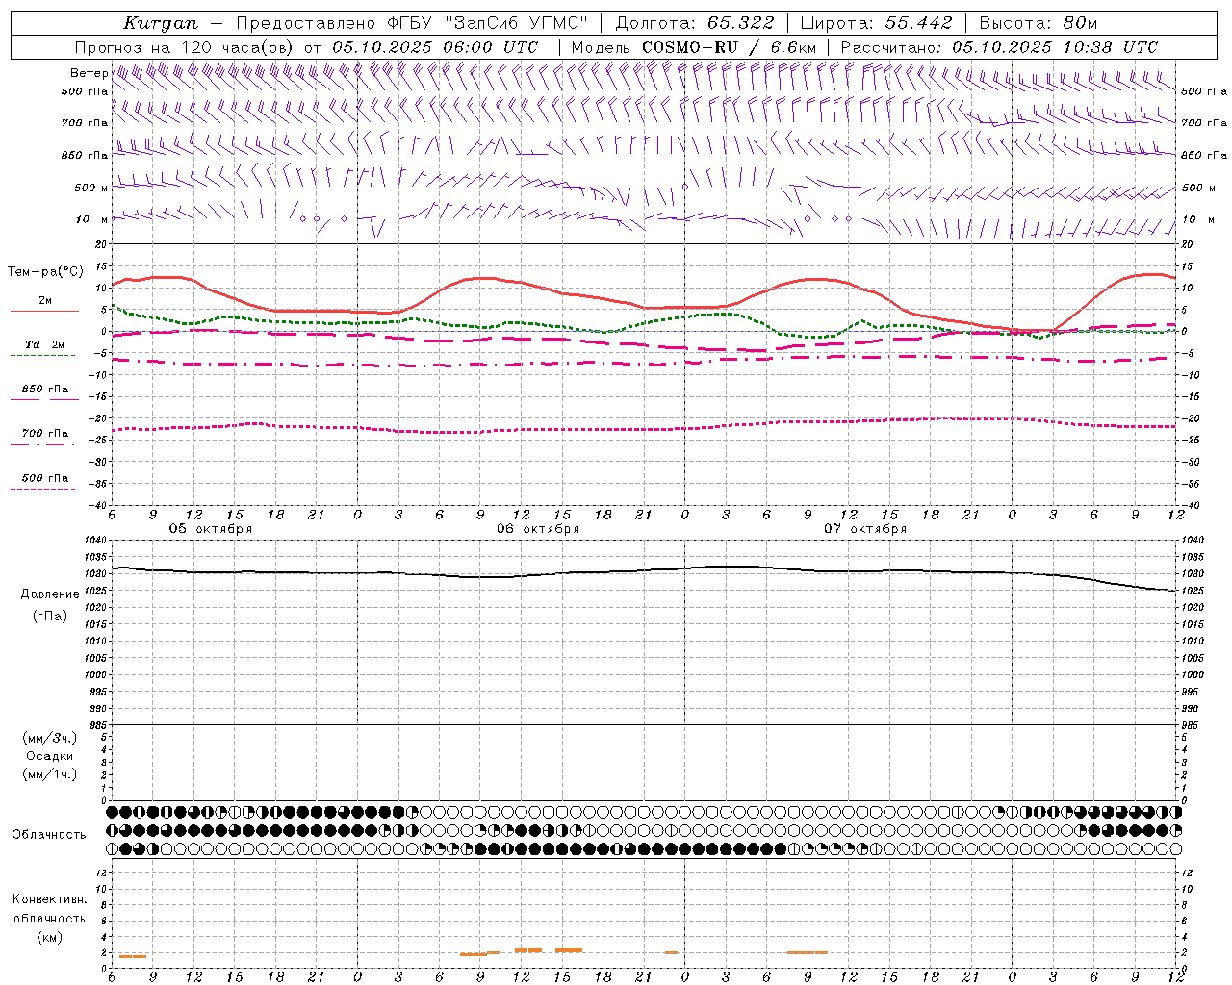Click "700 гПа" in the temperature legend
The width and height of the screenshot is (1232, 985).
pos(45,434)
